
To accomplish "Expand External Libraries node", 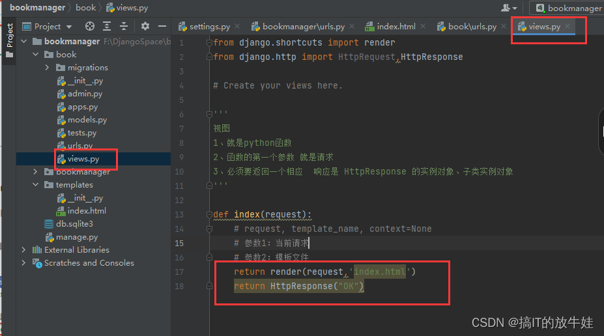I will click(24, 250).
